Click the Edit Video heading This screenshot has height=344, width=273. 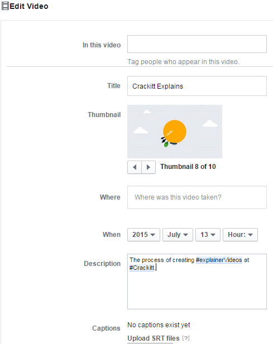(x=29, y=6)
